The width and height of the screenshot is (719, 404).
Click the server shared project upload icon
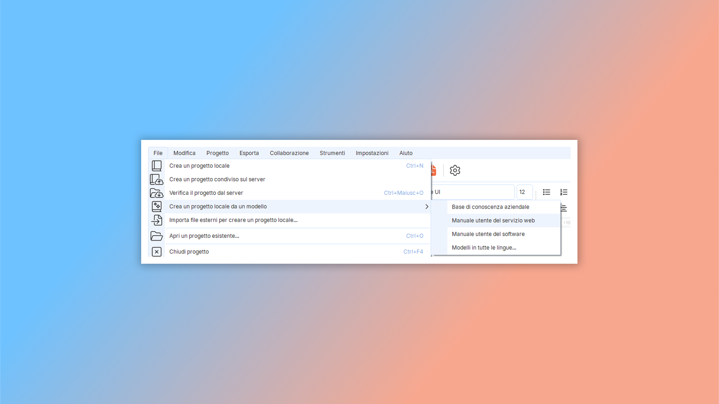click(x=157, y=180)
